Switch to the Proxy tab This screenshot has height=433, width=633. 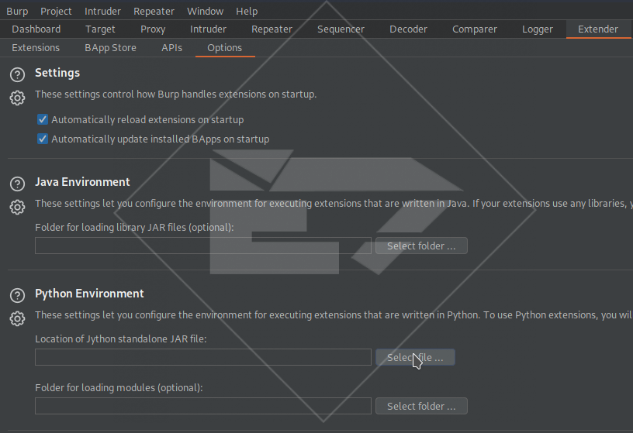pos(153,29)
